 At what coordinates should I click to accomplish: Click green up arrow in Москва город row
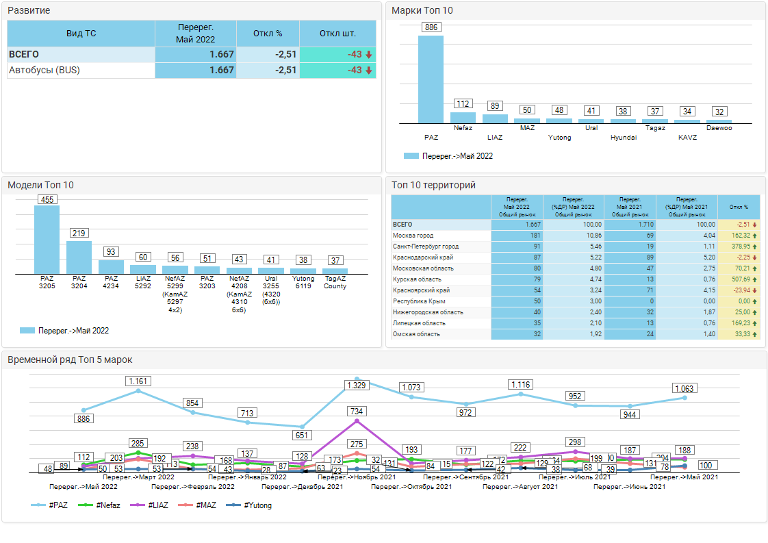point(754,236)
